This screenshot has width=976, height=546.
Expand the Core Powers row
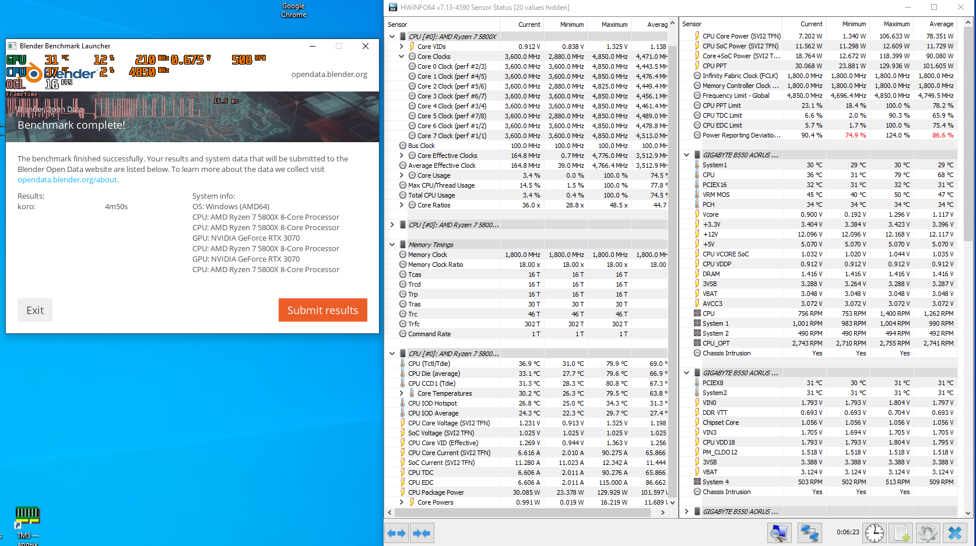(402, 502)
